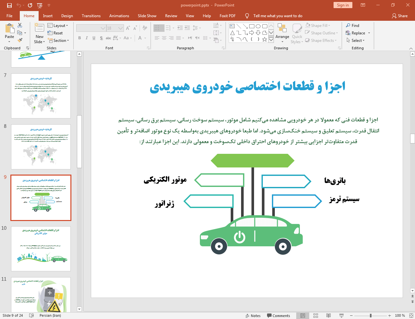
Task: Open the font name combo box
Action: pos(91,28)
